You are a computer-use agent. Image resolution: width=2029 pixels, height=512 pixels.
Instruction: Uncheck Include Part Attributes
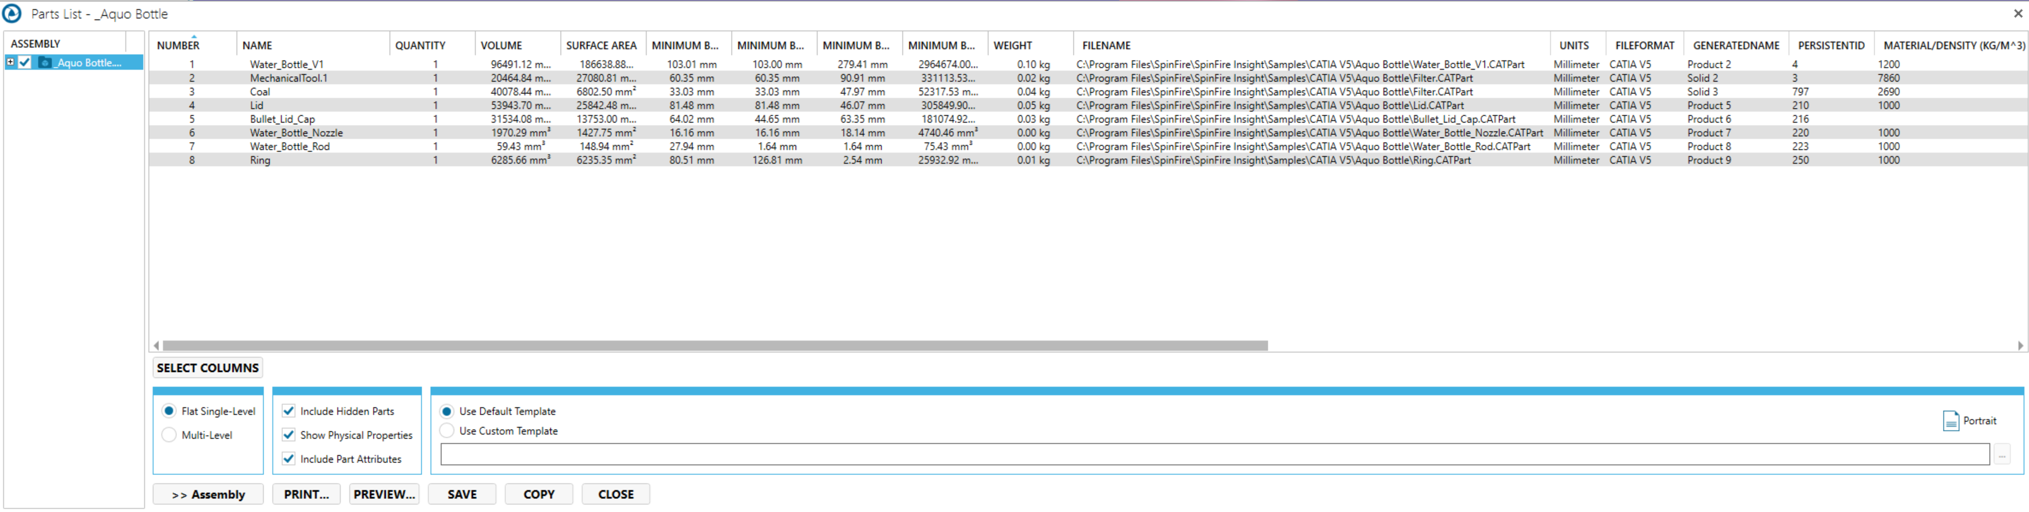(288, 458)
